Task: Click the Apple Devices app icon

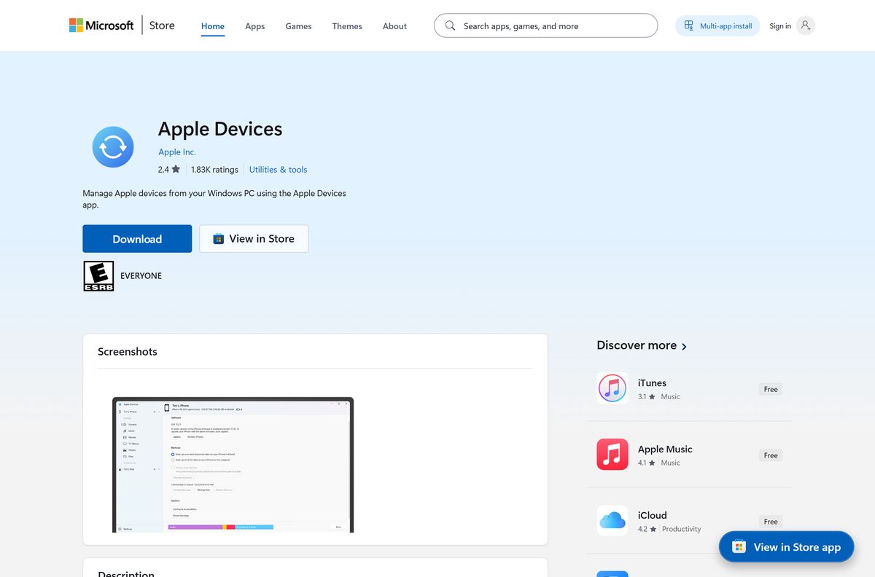Action: pyautogui.click(x=113, y=147)
